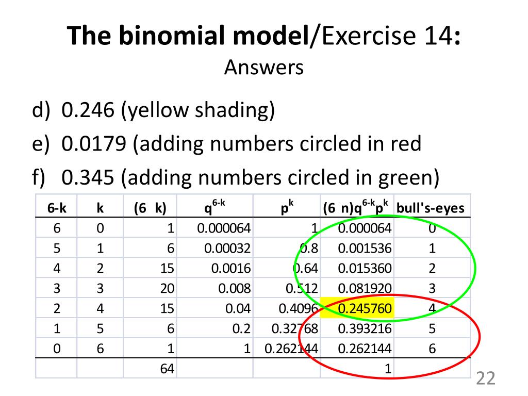The height and width of the screenshot is (396, 528).
Task: Select answer line 'd) 0.246 (yellow shading)'
Action: point(154,110)
